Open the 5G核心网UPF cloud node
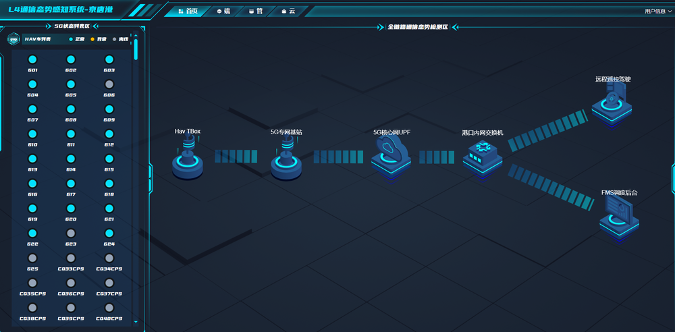This screenshot has width=675, height=332. coord(391,159)
